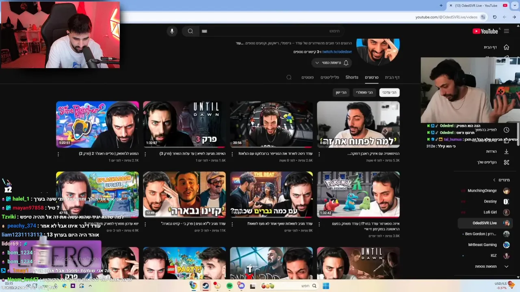Click the channel search magnifier icon in tabs row
The width and height of the screenshot is (520, 292).
(x=289, y=77)
